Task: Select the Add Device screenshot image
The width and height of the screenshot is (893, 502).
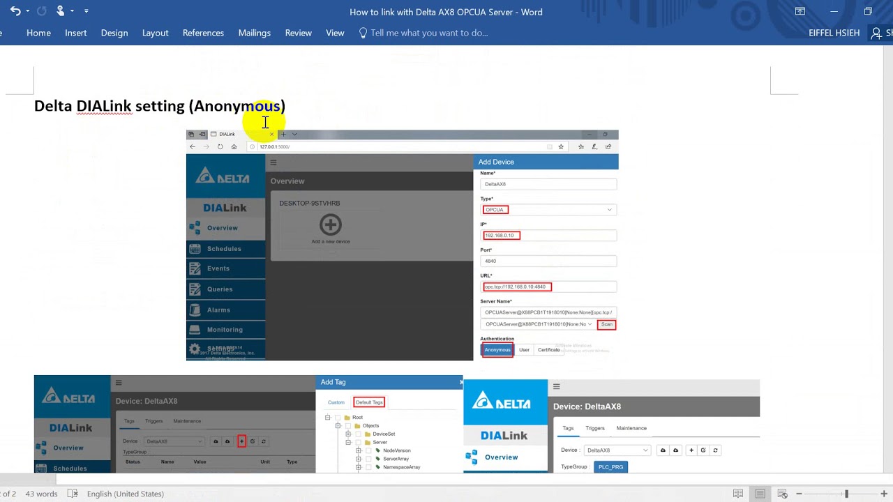Action: point(402,245)
